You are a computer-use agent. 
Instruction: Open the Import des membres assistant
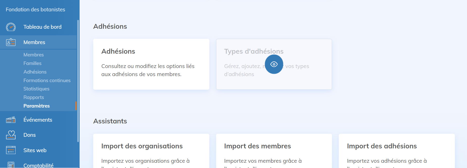coord(274,151)
